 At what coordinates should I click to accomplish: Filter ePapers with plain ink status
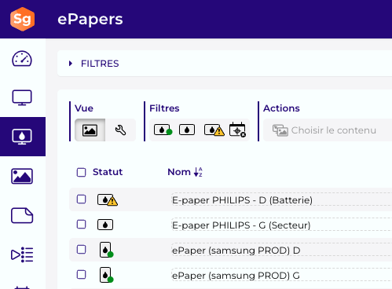(x=187, y=130)
